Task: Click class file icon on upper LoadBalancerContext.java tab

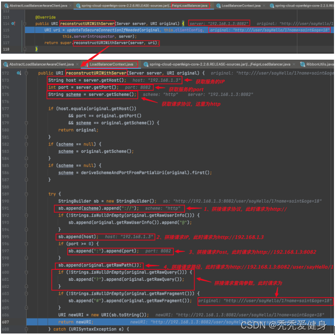Action: 218,6
